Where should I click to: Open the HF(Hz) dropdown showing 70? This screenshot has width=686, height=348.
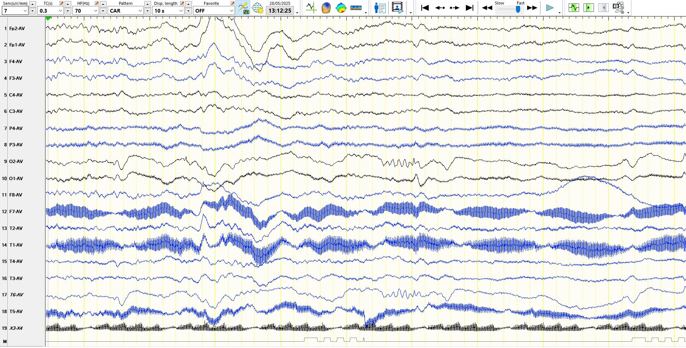coord(86,11)
